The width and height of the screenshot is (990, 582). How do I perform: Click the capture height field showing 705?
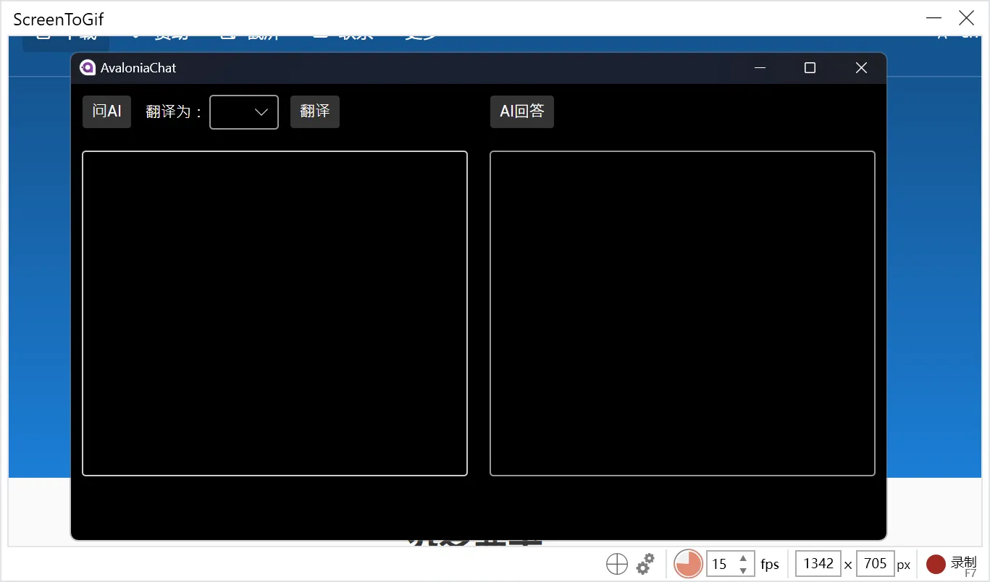tap(875, 564)
